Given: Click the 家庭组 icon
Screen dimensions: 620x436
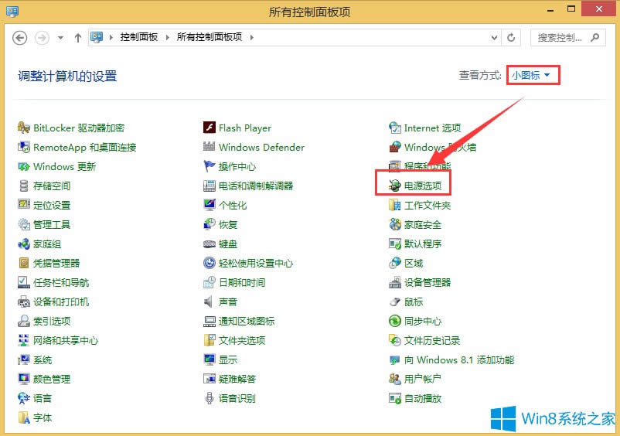Looking at the screenshot, I should [x=24, y=244].
